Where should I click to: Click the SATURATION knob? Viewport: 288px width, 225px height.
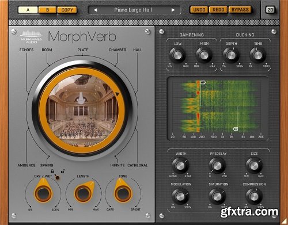pyautogui.click(x=217, y=196)
